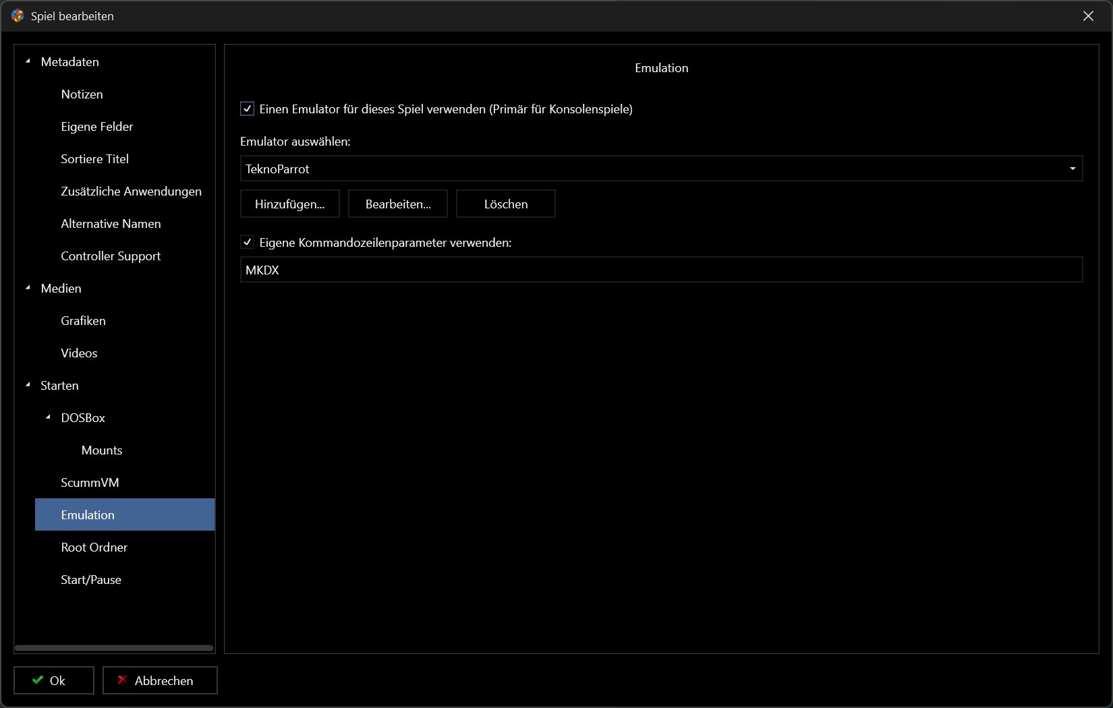The image size is (1113, 708).
Task: Select the Starten entry
Action: pyautogui.click(x=59, y=385)
